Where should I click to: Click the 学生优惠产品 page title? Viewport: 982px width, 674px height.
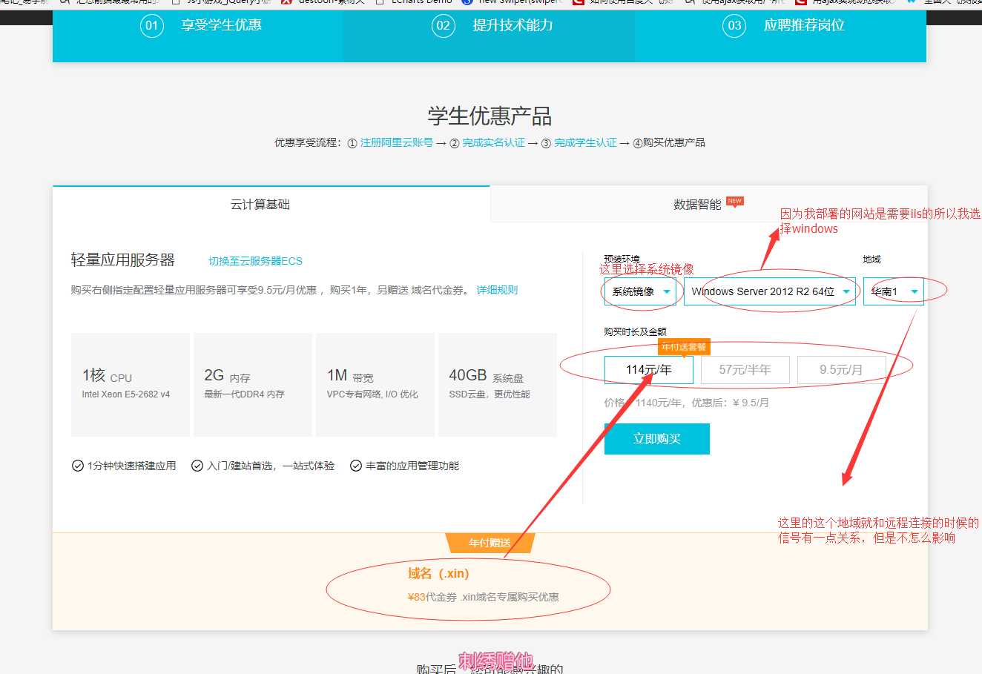[490, 116]
